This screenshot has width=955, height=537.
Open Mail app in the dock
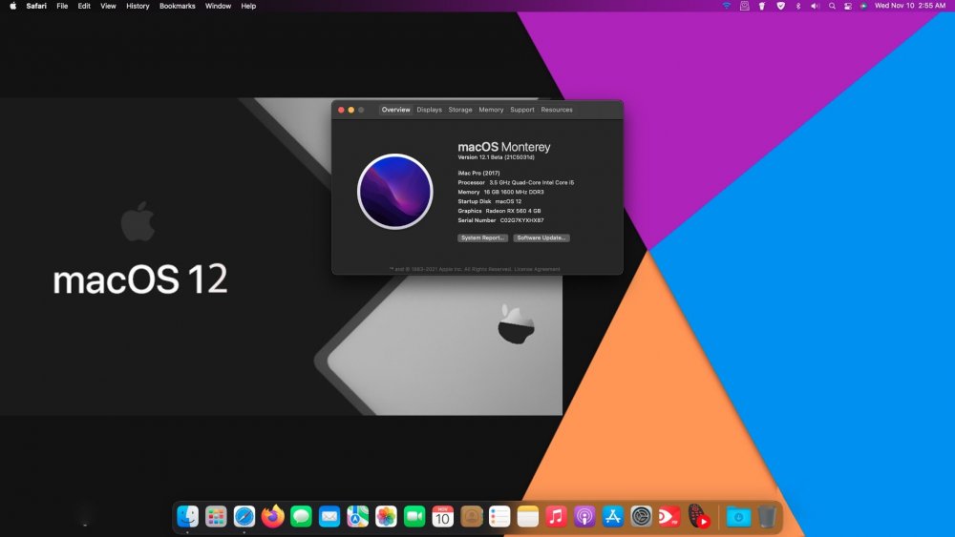pyautogui.click(x=329, y=517)
